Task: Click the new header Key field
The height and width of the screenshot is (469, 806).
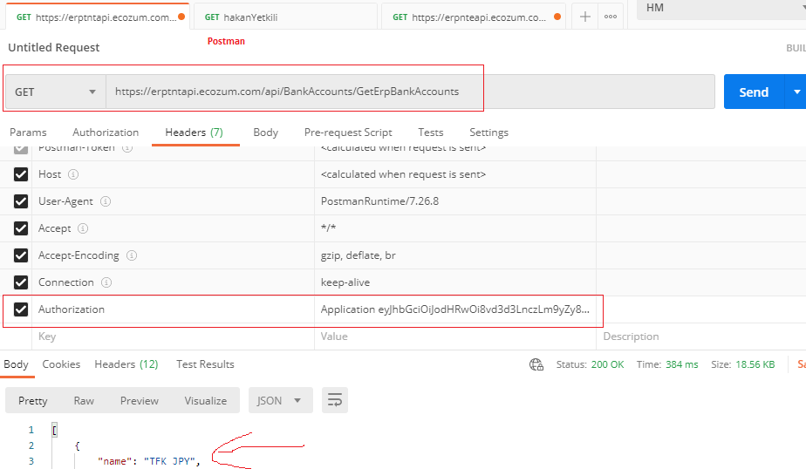Action: coord(173,336)
